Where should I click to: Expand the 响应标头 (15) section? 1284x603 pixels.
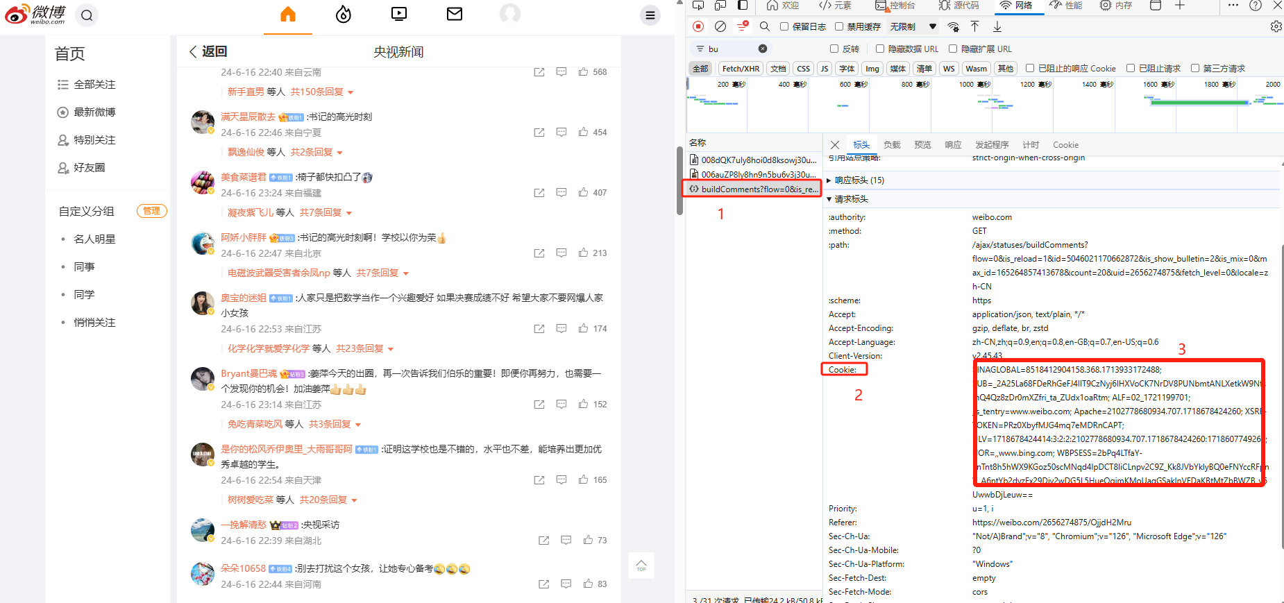(x=859, y=180)
